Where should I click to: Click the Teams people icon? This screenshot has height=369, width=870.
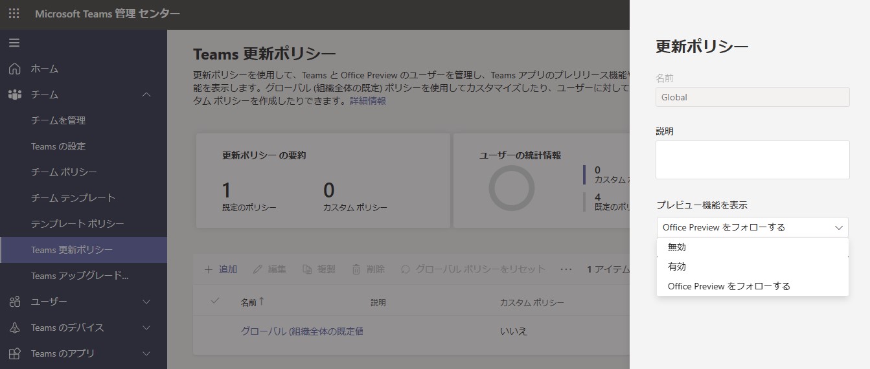point(15,95)
